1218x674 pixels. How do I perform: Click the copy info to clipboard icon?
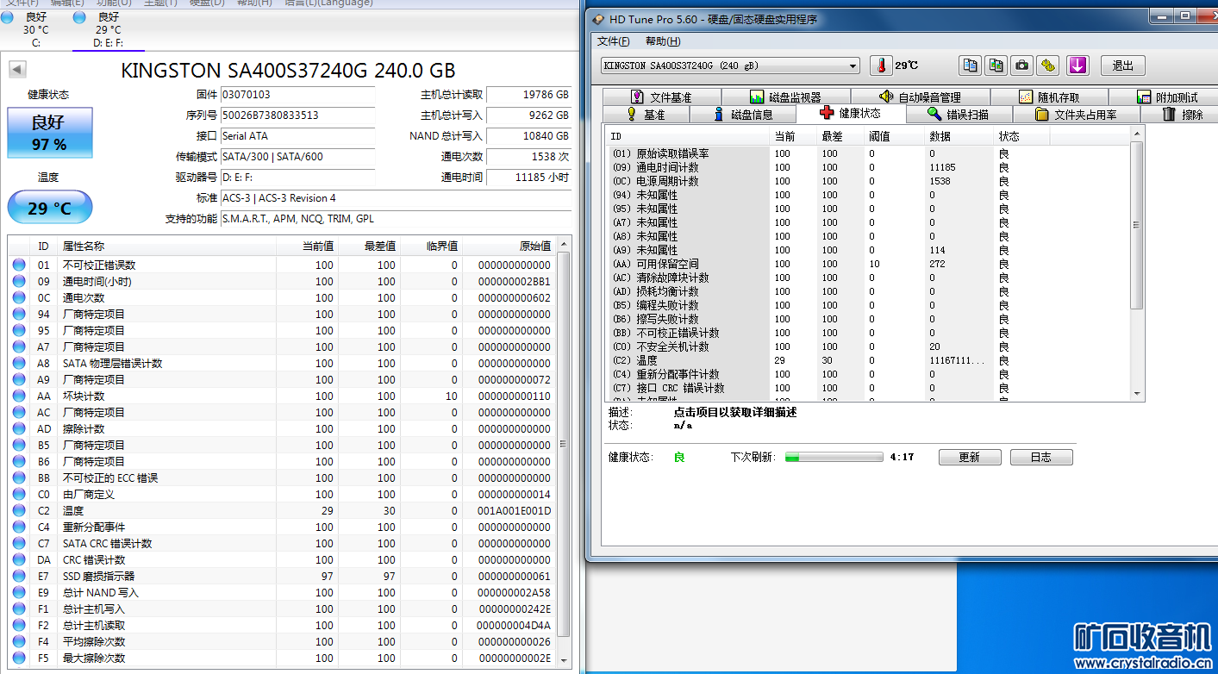pyautogui.click(x=971, y=66)
